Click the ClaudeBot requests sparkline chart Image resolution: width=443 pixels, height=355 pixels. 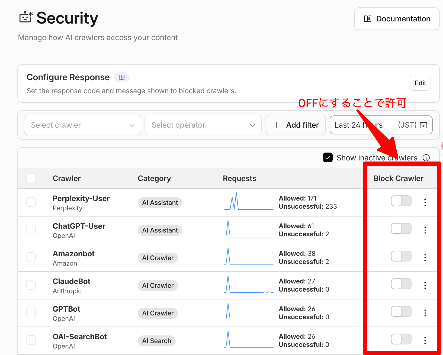[x=248, y=284]
